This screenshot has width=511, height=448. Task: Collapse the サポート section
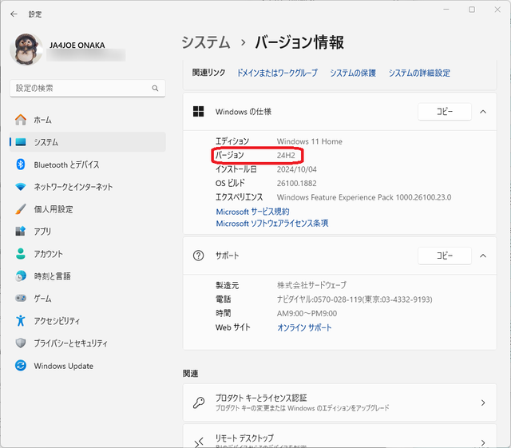pos(483,256)
